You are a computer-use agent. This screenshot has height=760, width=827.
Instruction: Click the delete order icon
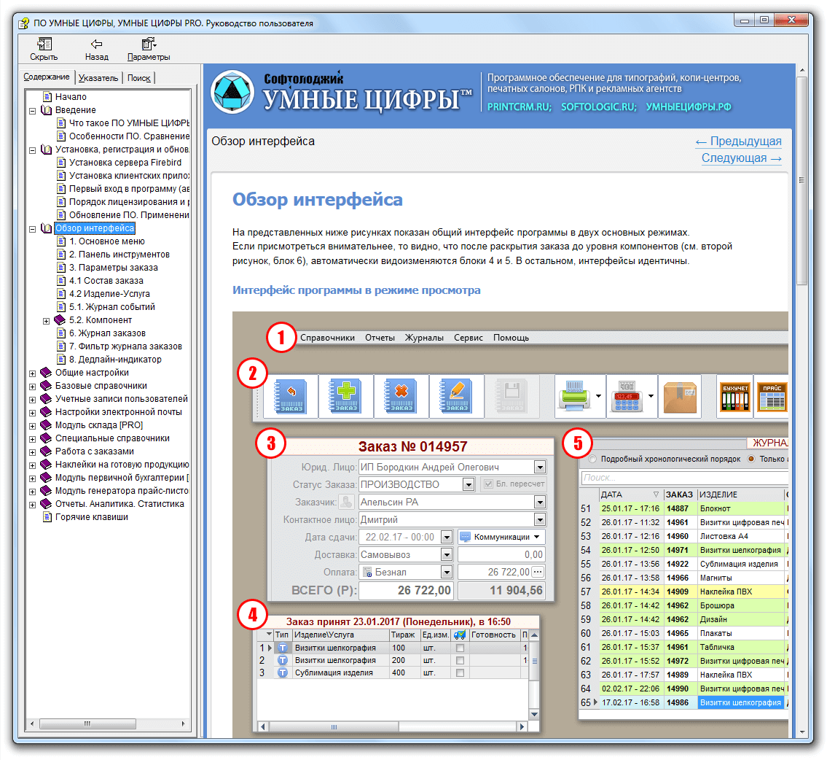tap(401, 396)
